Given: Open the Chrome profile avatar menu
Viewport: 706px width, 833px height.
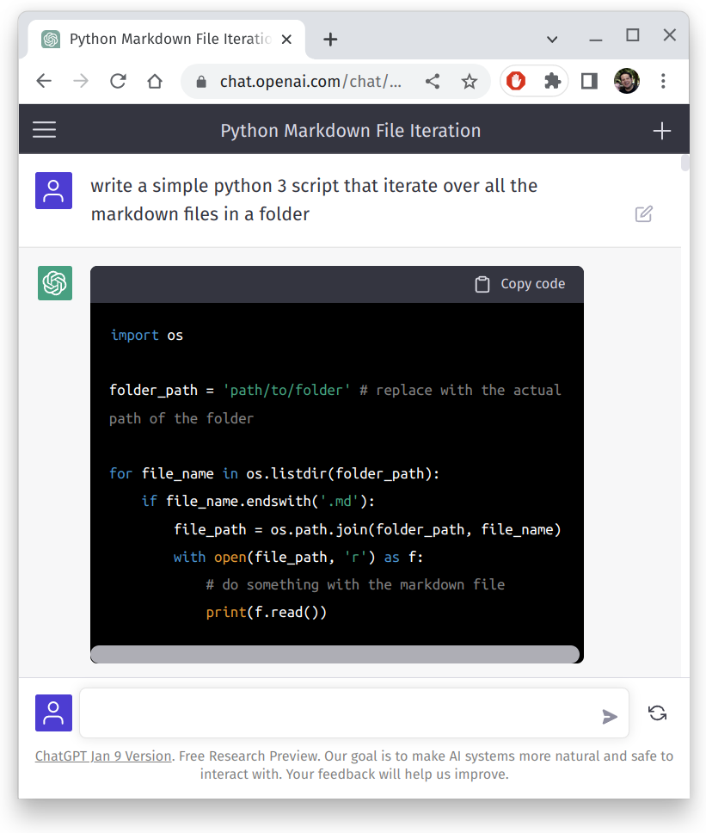Looking at the screenshot, I should point(626,81).
